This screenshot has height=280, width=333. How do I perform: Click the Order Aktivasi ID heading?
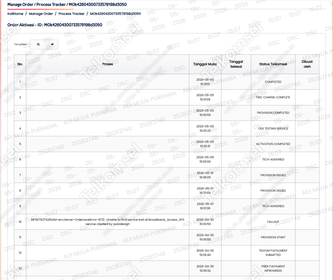55,25
